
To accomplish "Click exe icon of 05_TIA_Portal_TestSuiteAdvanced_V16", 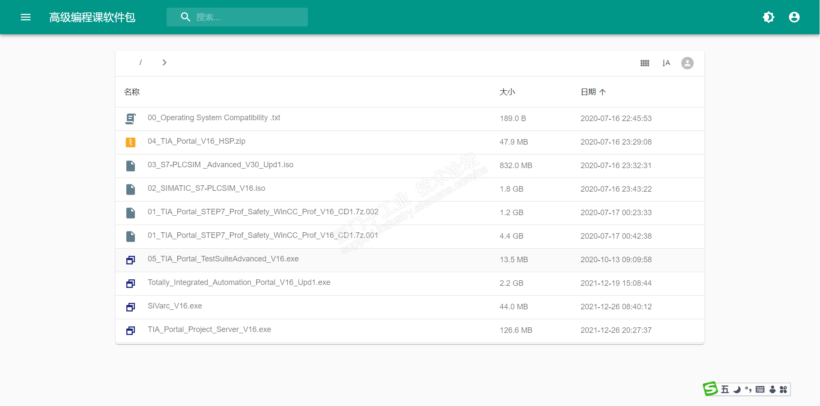I will click(x=131, y=260).
